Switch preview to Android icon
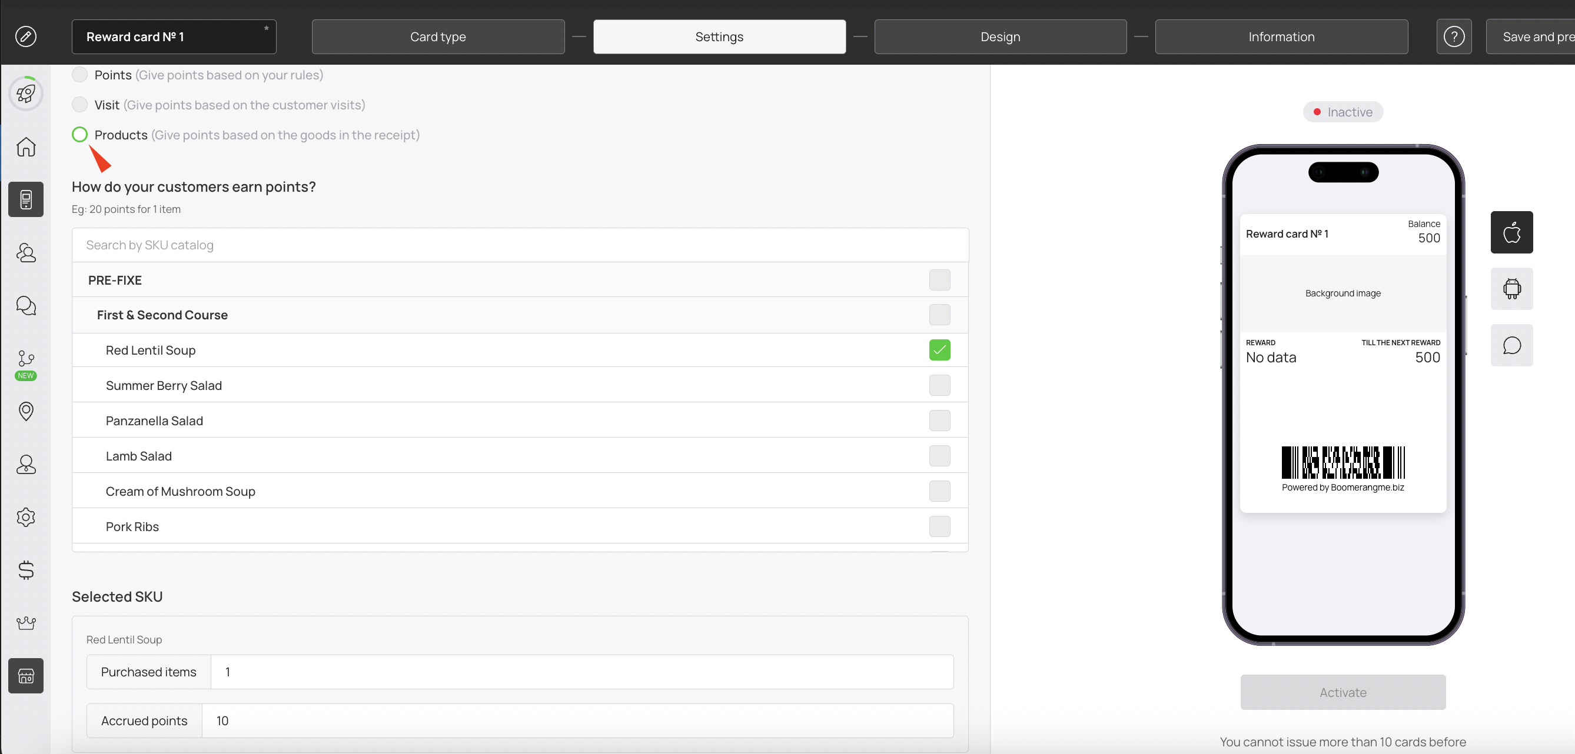1575x754 pixels. click(x=1511, y=288)
